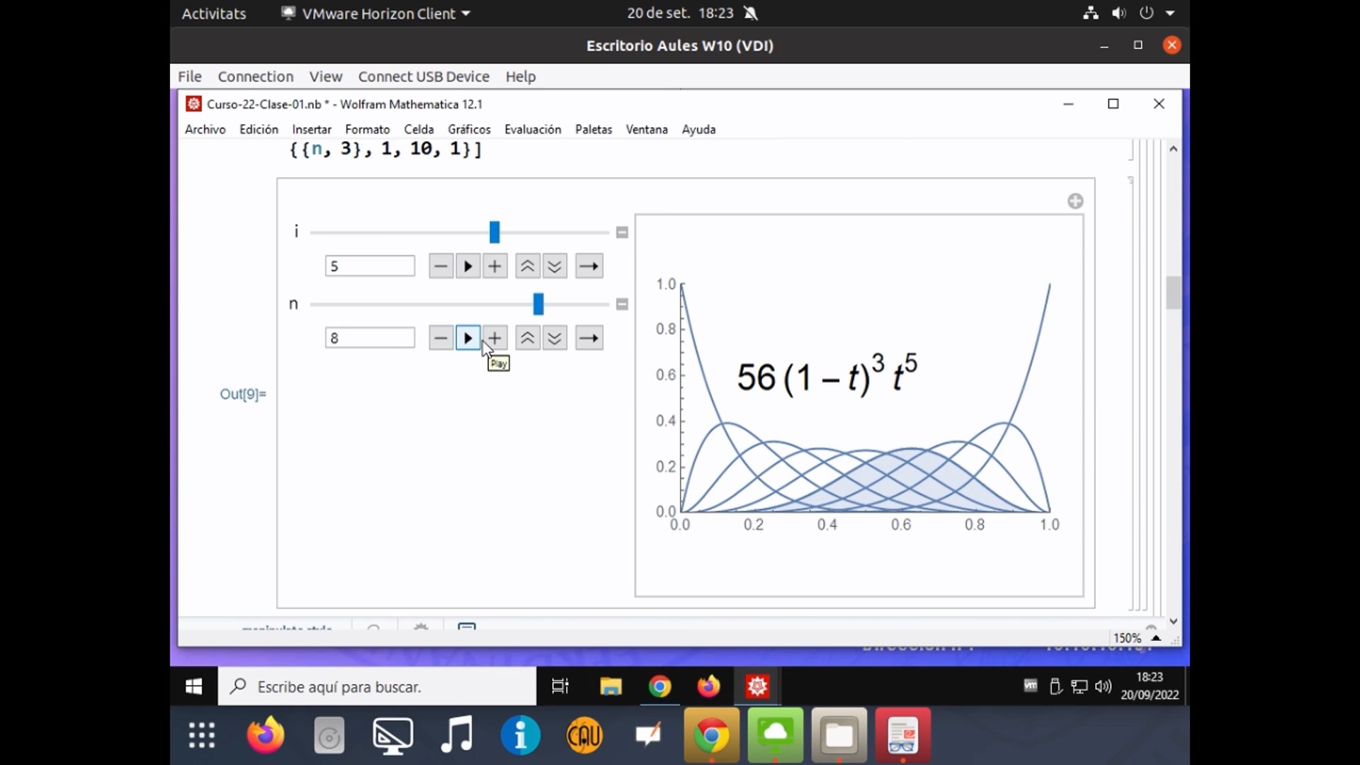Image resolution: width=1360 pixels, height=765 pixels.
Task: Select the Evaluación menu item
Action: coord(531,129)
